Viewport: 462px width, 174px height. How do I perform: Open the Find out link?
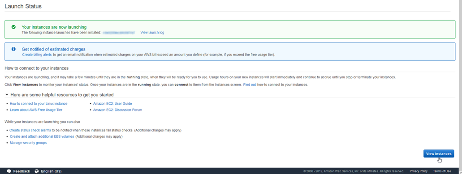click(x=249, y=85)
